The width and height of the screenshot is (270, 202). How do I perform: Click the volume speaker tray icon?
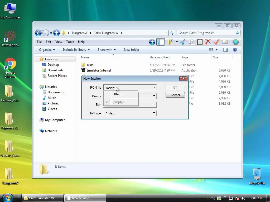(x=243, y=198)
